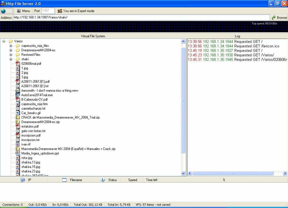Click the Time left column header

tap(152, 180)
